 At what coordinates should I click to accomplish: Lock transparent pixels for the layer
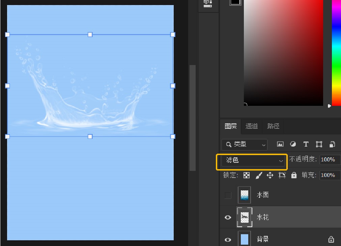pos(247,175)
